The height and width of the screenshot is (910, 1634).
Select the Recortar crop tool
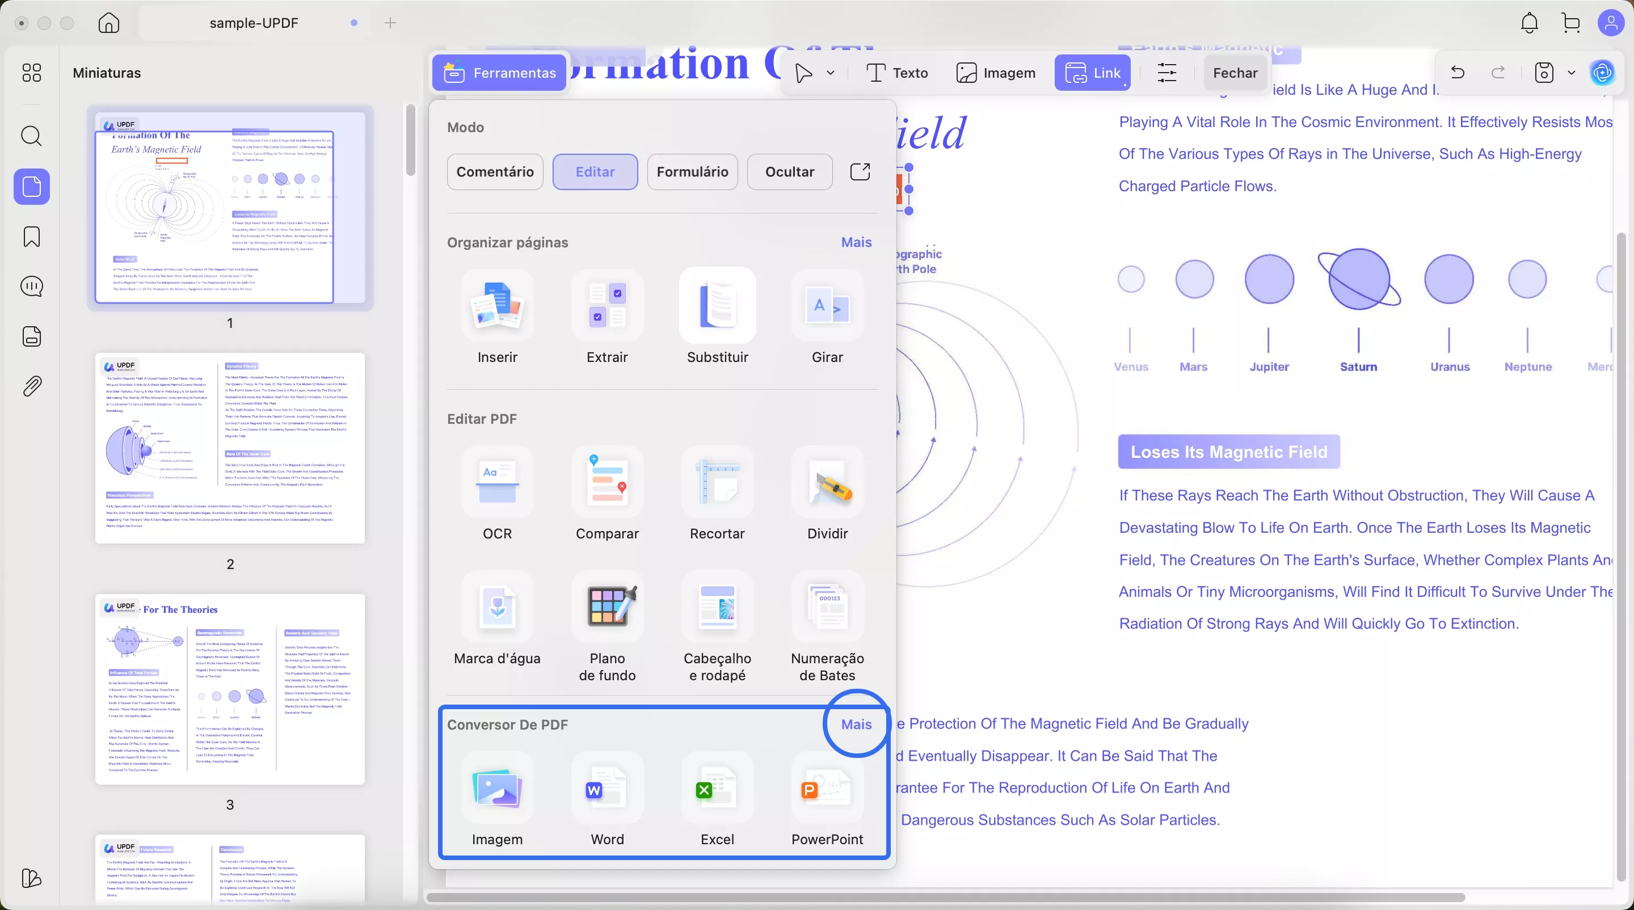717,483
